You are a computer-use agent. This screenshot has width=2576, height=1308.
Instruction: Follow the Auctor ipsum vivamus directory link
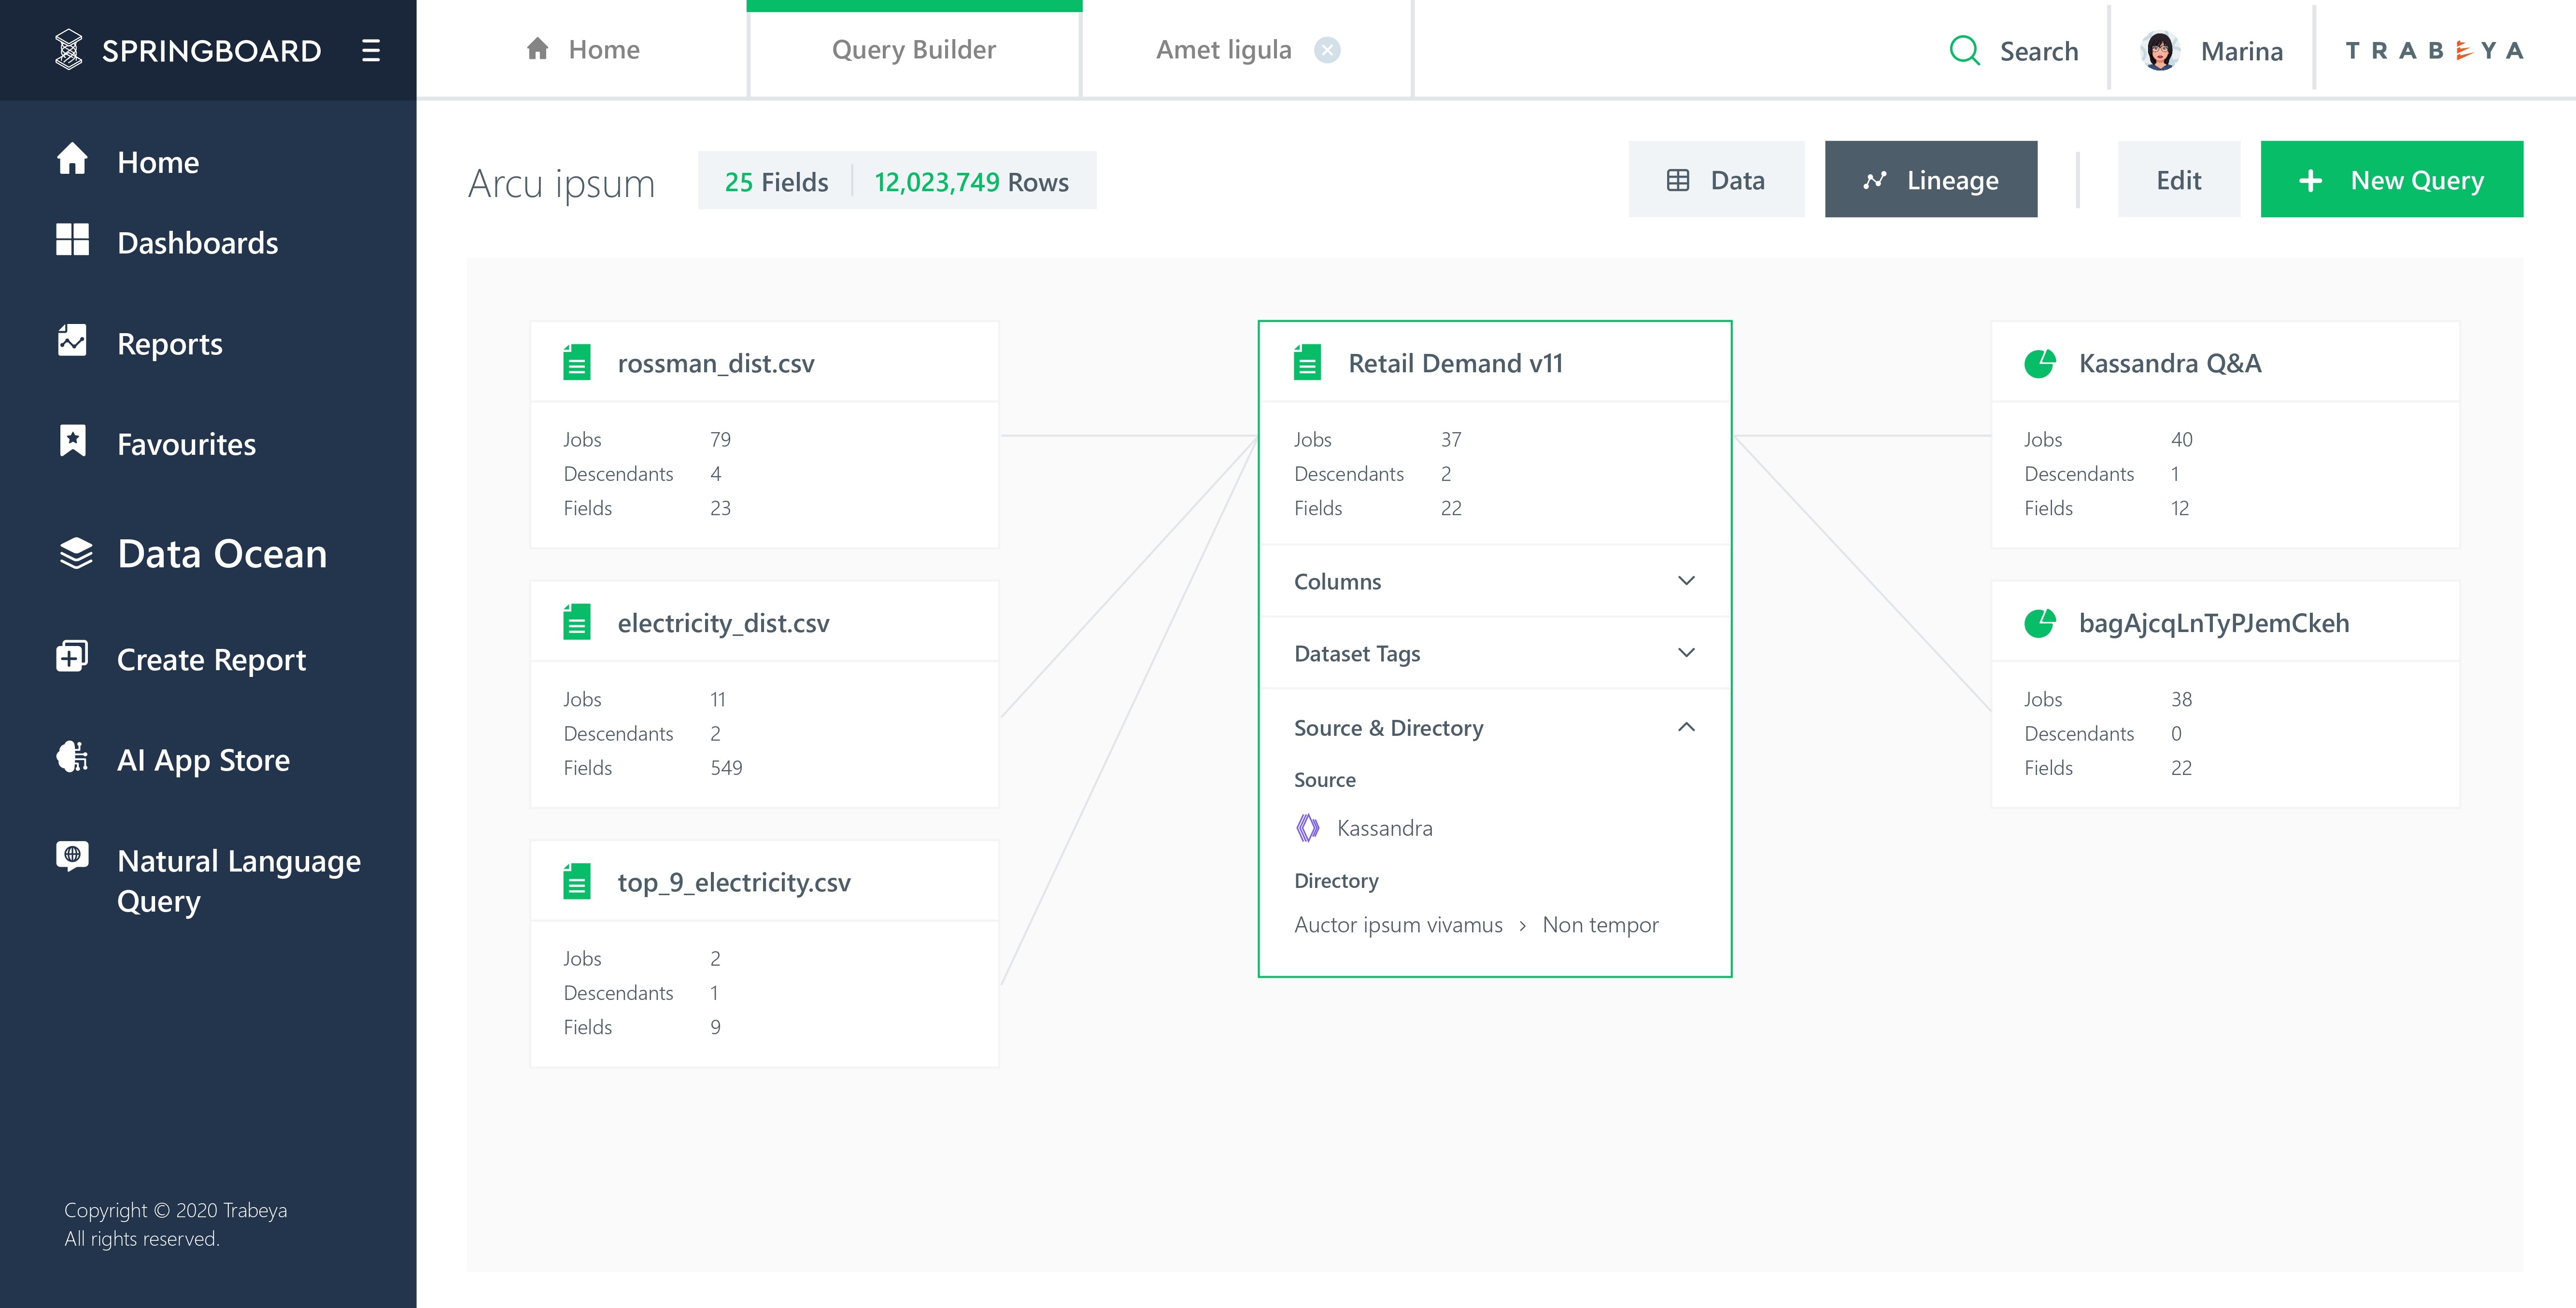[1398, 924]
